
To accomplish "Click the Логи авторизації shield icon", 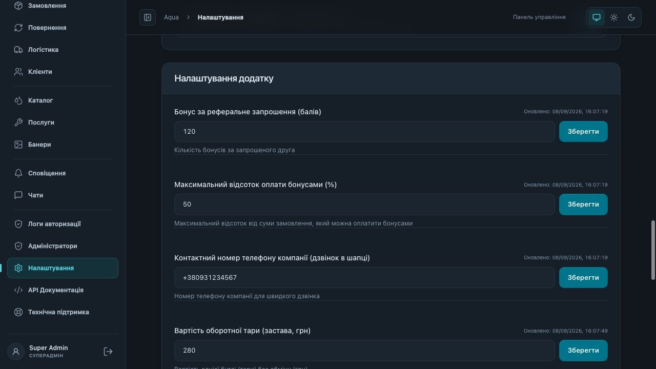I will pos(18,224).
